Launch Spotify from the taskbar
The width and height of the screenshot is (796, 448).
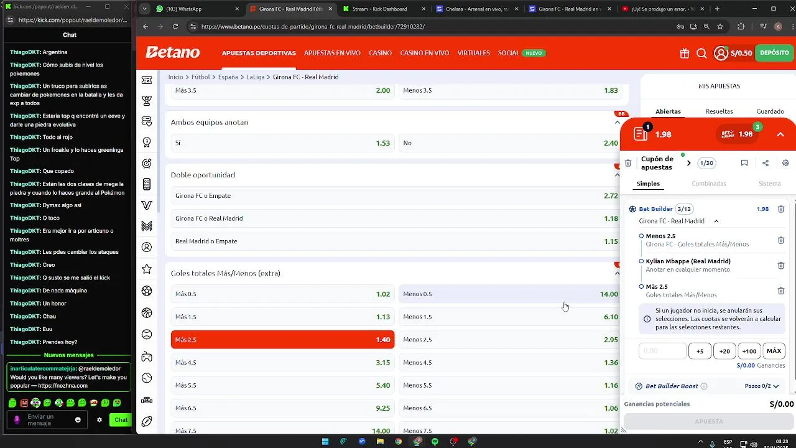(x=435, y=442)
